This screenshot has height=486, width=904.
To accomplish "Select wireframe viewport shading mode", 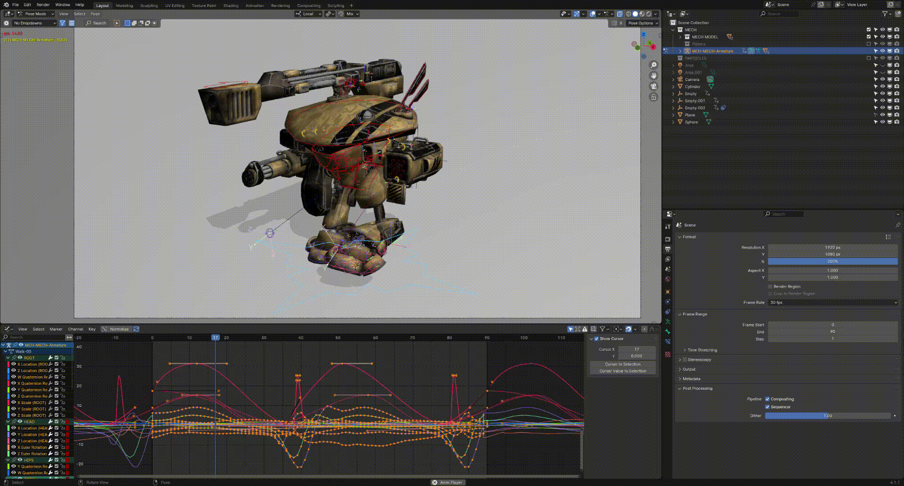I will 629,14.
